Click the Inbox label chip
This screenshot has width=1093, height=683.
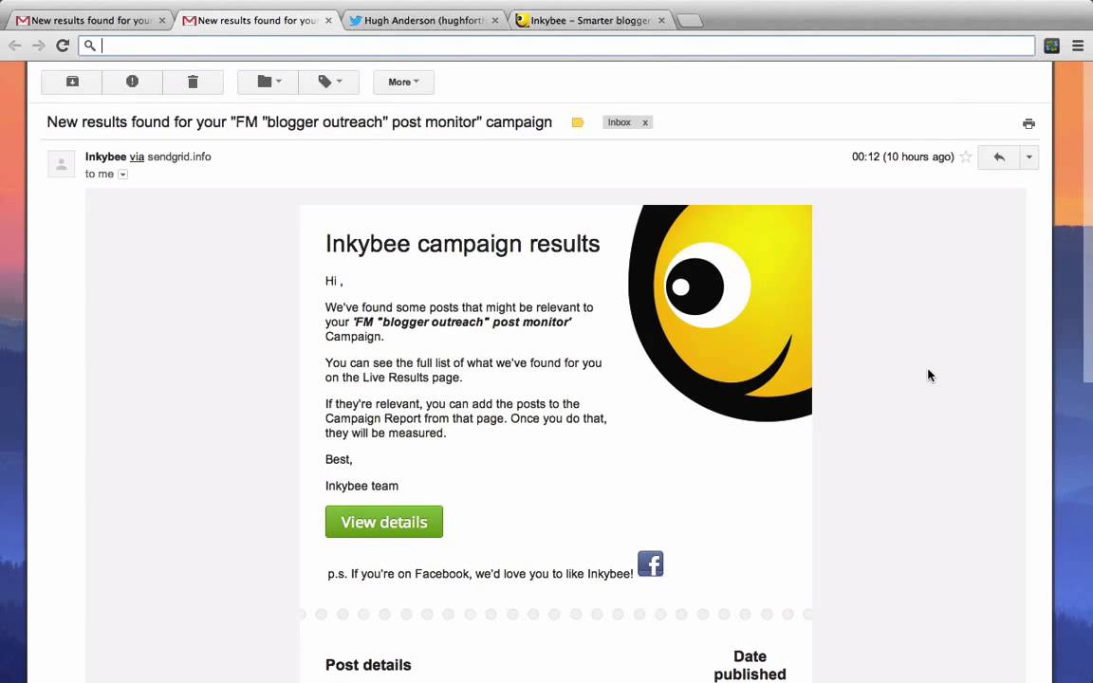click(x=619, y=122)
